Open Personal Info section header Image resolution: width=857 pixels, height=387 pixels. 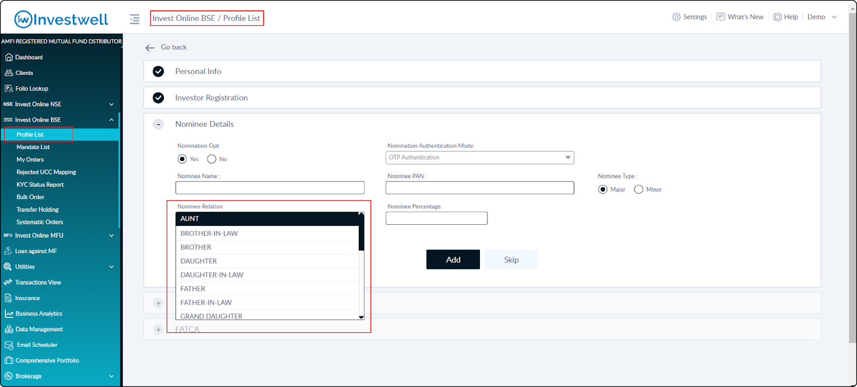tap(482, 71)
